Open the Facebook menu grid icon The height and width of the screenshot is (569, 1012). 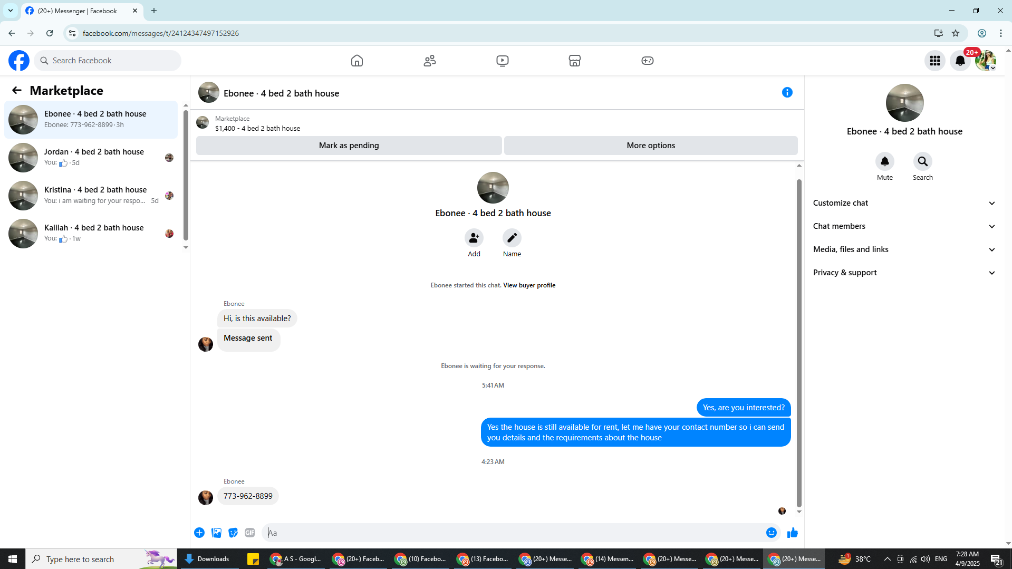(x=935, y=61)
